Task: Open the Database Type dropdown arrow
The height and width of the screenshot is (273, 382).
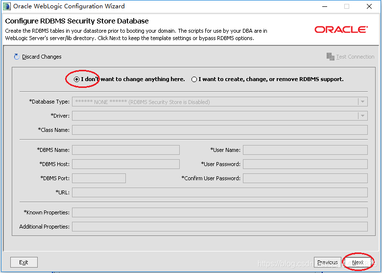Action: coord(362,102)
